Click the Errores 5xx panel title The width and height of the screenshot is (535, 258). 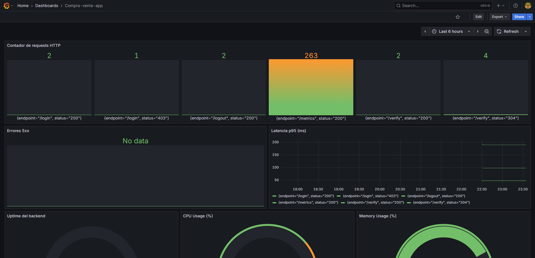click(x=18, y=131)
